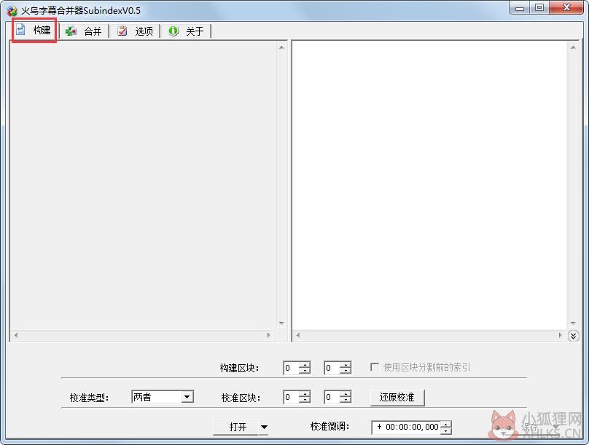Screen dimensions: 589x445
Task: Decrease the first 校准区块 value
Action: [x=305, y=401]
